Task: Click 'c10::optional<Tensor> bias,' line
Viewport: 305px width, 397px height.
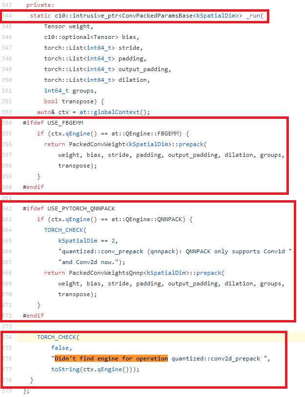Action: click(x=92, y=37)
